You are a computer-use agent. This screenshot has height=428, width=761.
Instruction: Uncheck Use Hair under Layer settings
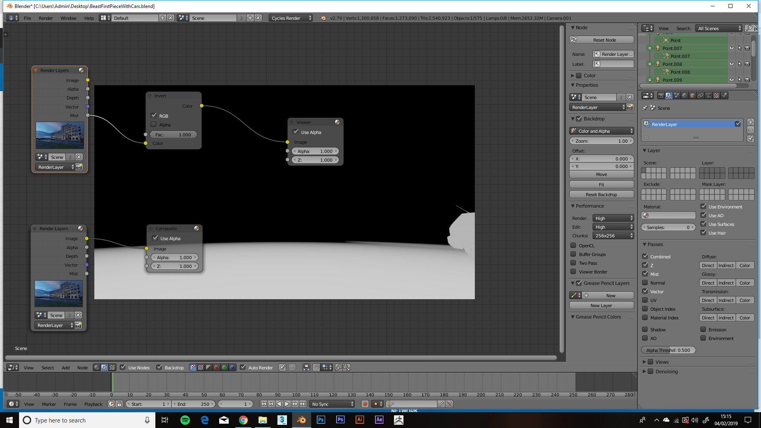(x=704, y=233)
